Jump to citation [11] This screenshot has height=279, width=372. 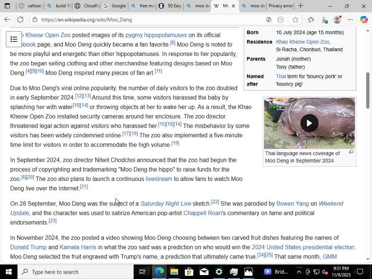pyautogui.click(x=158, y=71)
